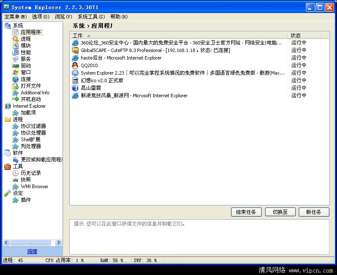
Task: Click the 快照 camera icon
Action: [x=16, y=180]
